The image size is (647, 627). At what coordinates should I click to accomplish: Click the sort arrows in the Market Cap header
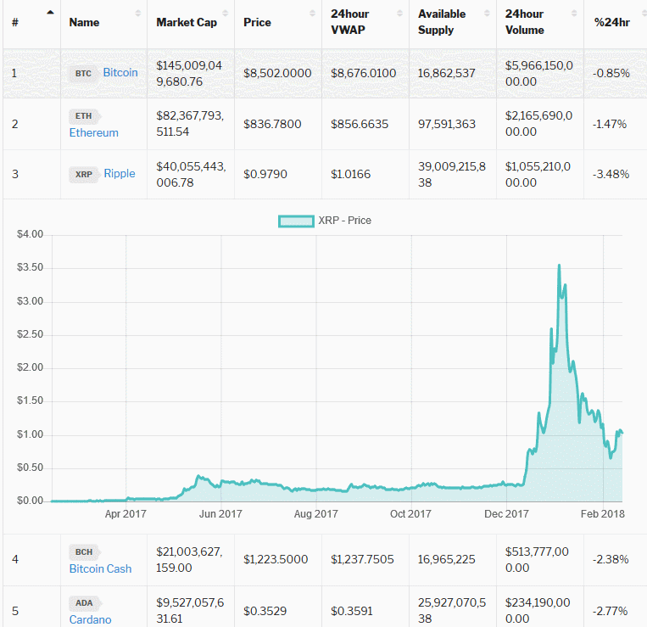(226, 14)
